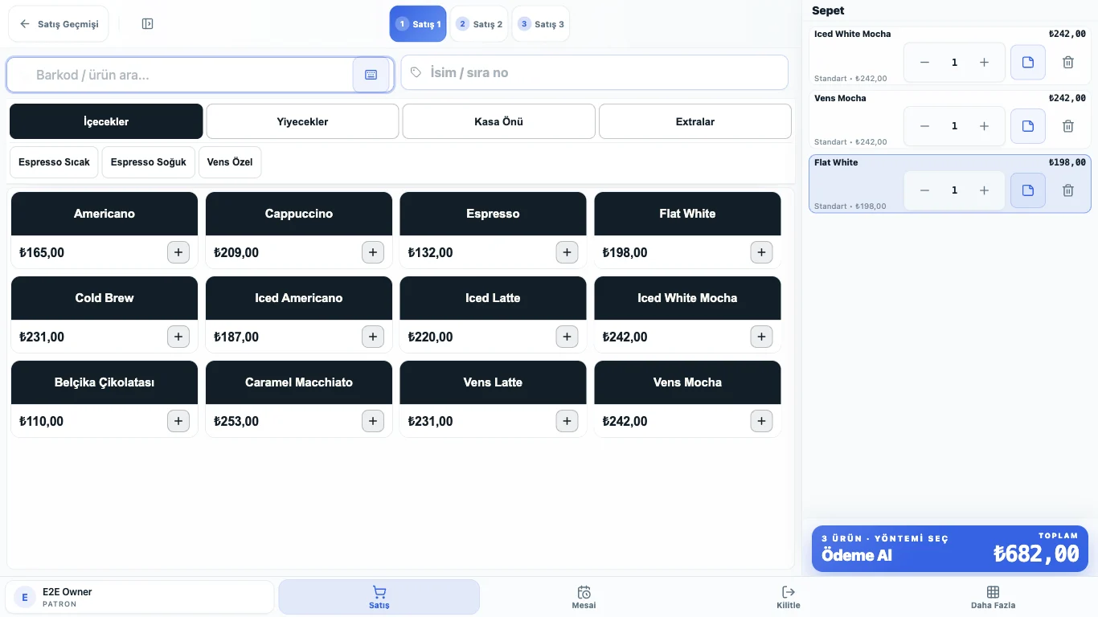Viewport: 1098px width, 617px height.
Task: Open note for Flat White cart item
Action: coord(1028,190)
